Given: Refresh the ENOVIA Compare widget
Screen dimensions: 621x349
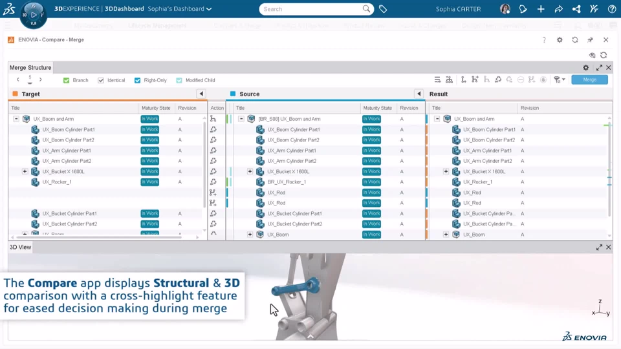Looking at the screenshot, I should 575,39.
